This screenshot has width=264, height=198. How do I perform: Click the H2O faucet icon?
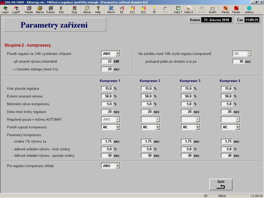pyautogui.click(x=165, y=10)
